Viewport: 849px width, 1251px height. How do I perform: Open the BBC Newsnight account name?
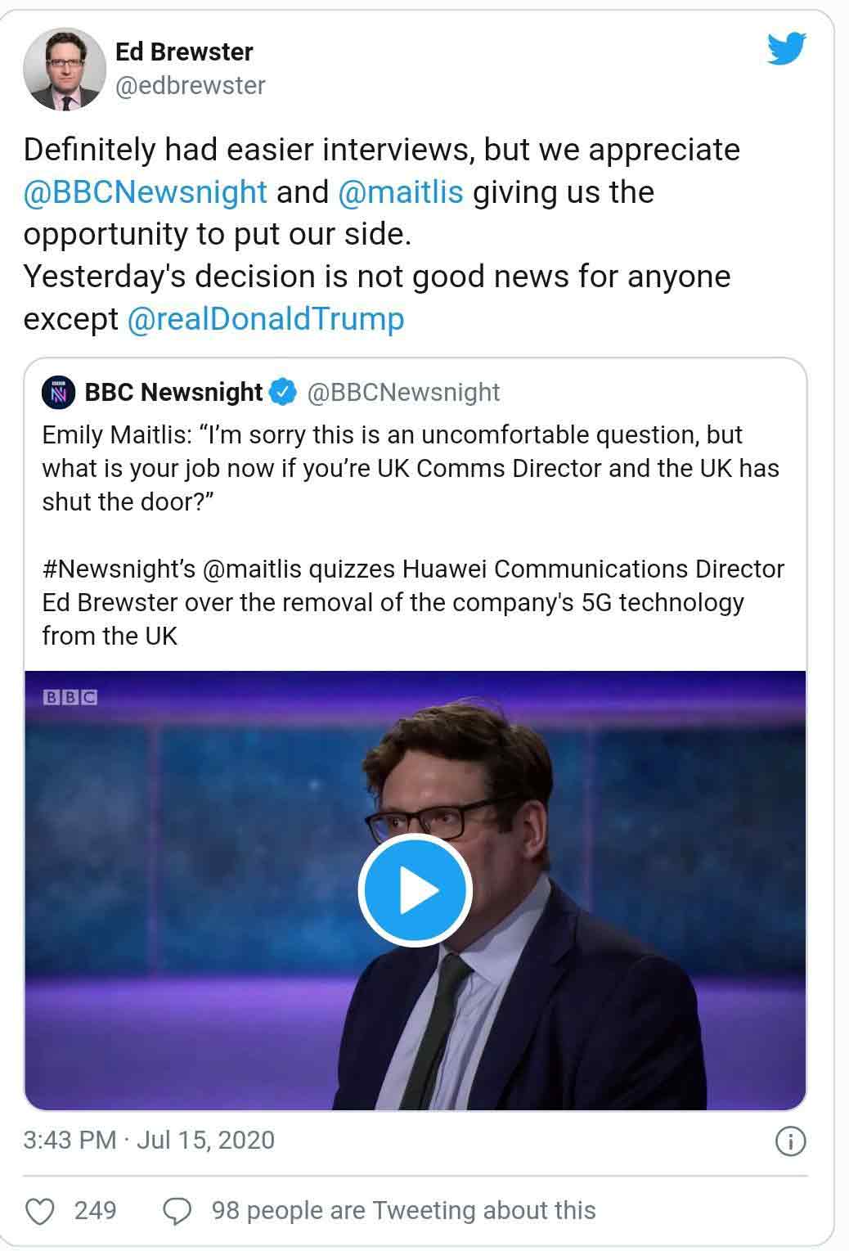coord(173,393)
